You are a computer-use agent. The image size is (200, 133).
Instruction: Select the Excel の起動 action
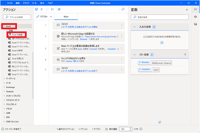[x=17, y=34]
